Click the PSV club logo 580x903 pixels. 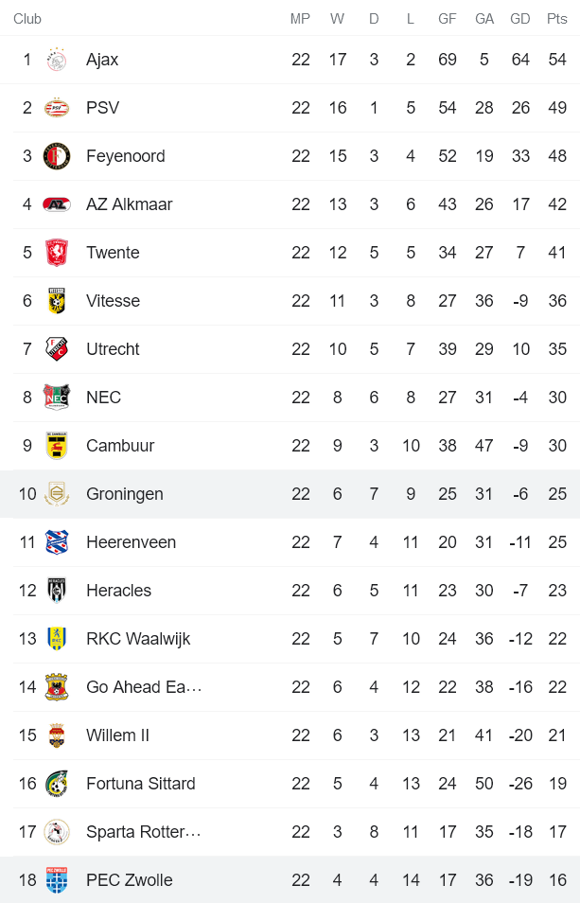pos(57,108)
